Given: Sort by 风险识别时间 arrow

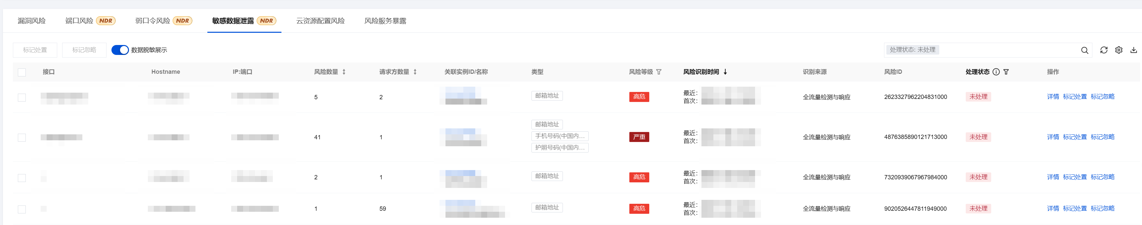Looking at the screenshot, I should click(x=725, y=72).
